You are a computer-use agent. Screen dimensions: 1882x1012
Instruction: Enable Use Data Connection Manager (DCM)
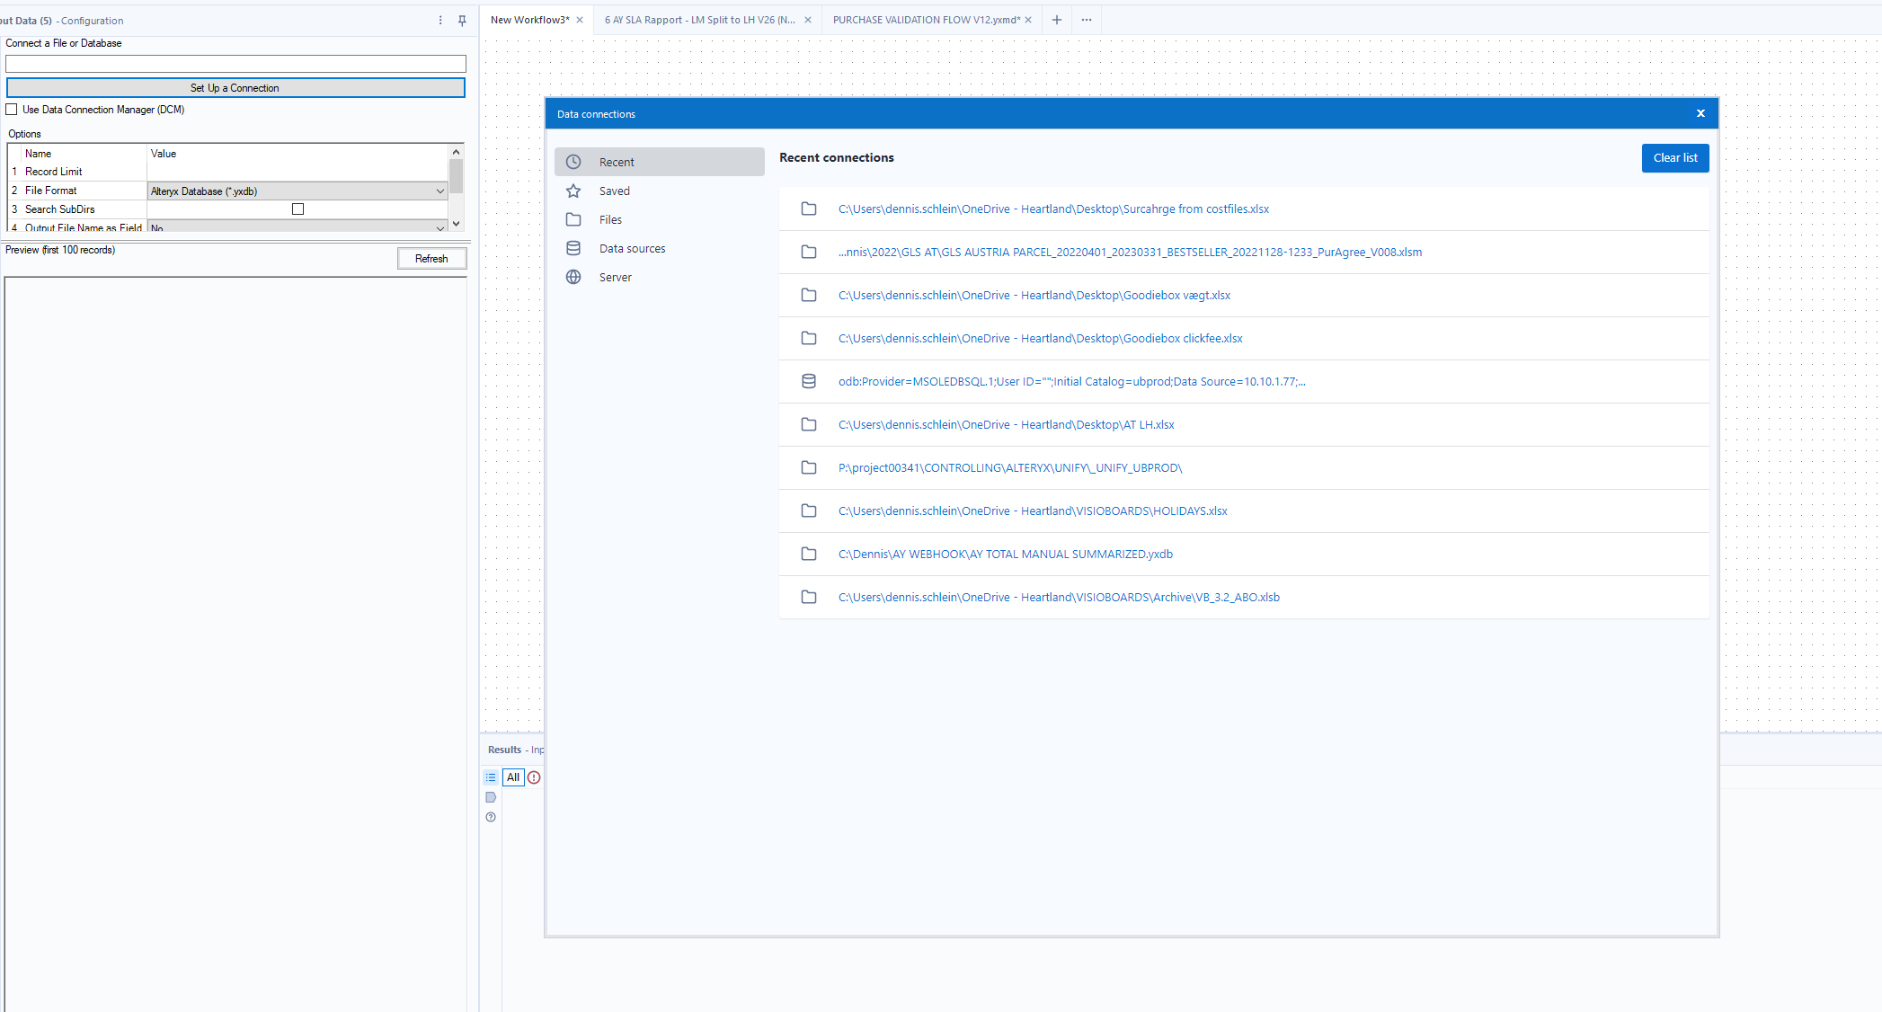[12, 110]
